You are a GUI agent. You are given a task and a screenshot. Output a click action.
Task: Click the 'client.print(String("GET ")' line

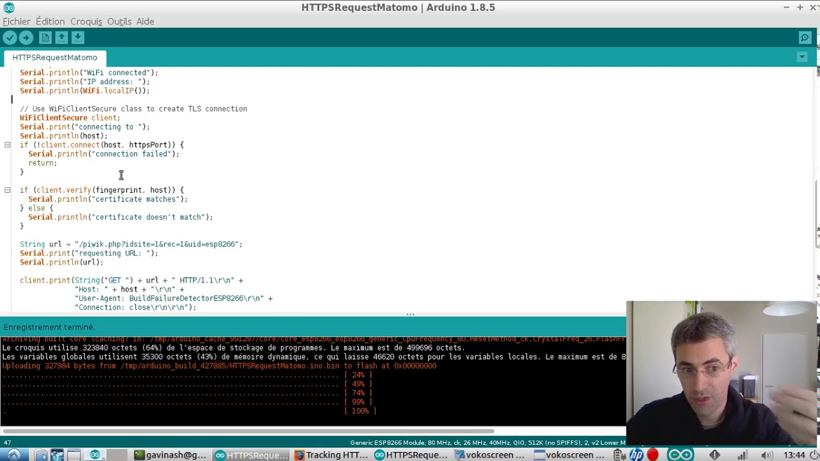coord(131,280)
